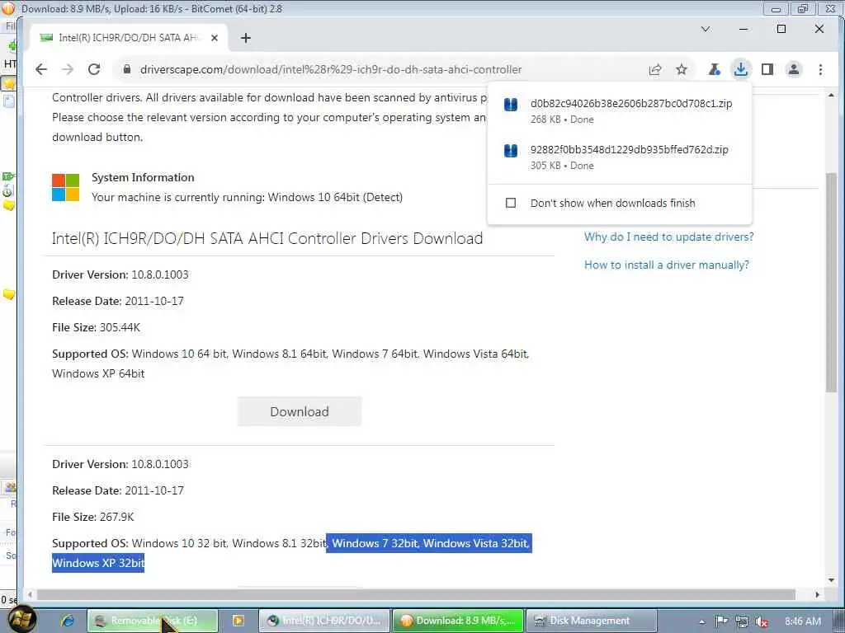Click the padlock site info icon
The height and width of the screenshot is (633, 845).
click(x=127, y=69)
